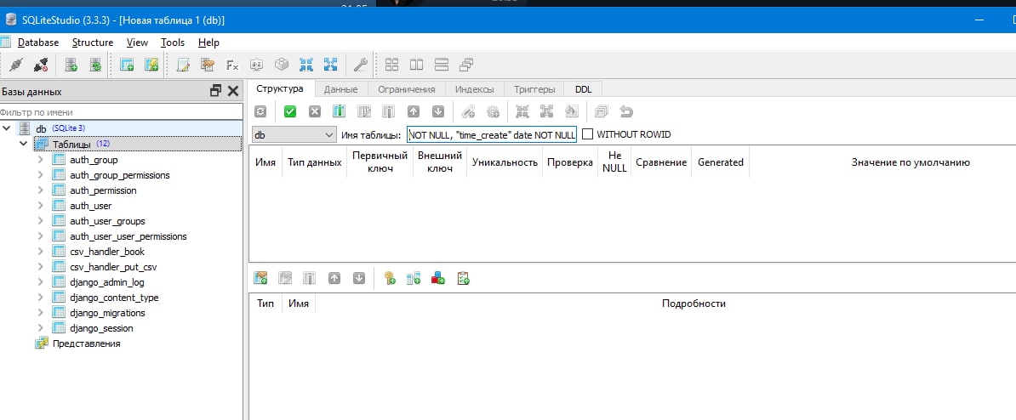Click the refresh structure icon

260,111
